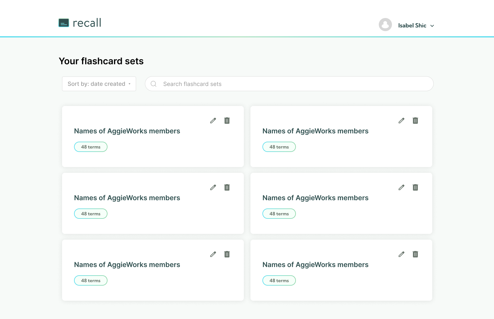Click '48 terms' badge on second-row left set

[x=91, y=214]
